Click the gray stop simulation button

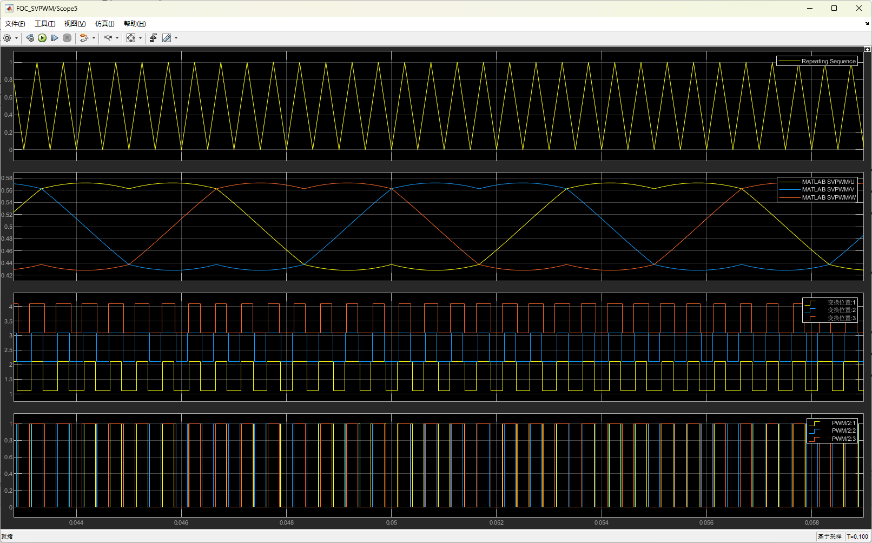67,38
